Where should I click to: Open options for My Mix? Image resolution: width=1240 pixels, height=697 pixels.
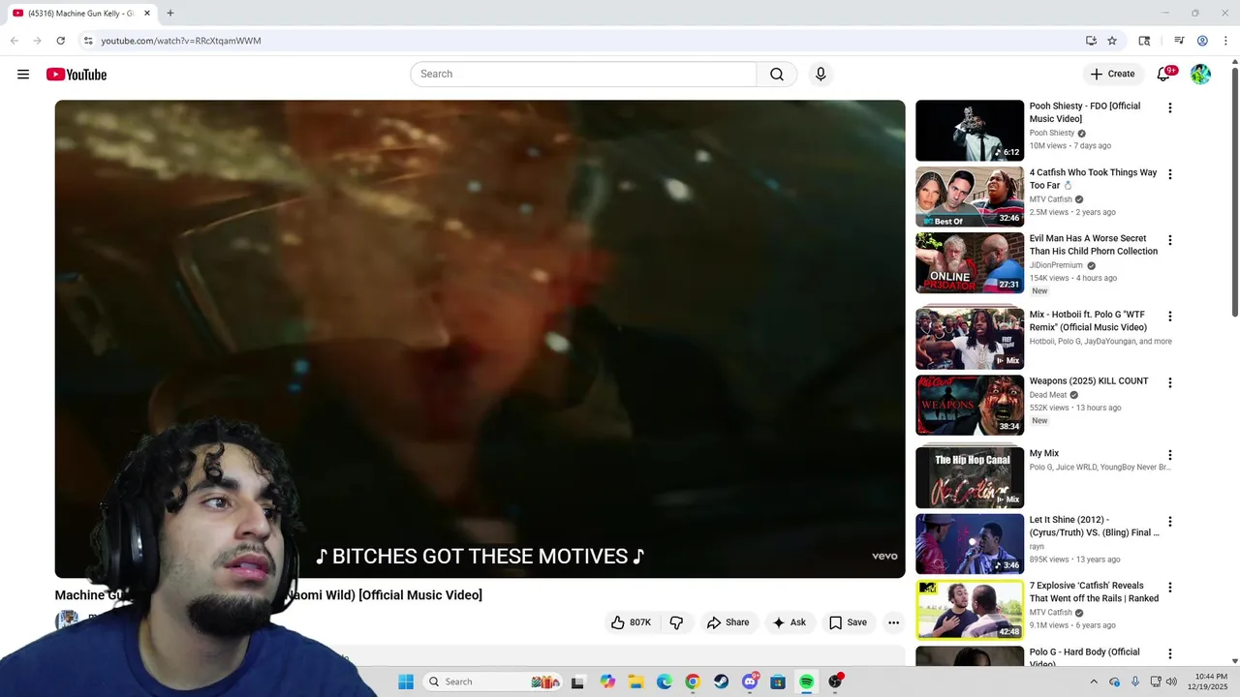pyautogui.click(x=1169, y=455)
